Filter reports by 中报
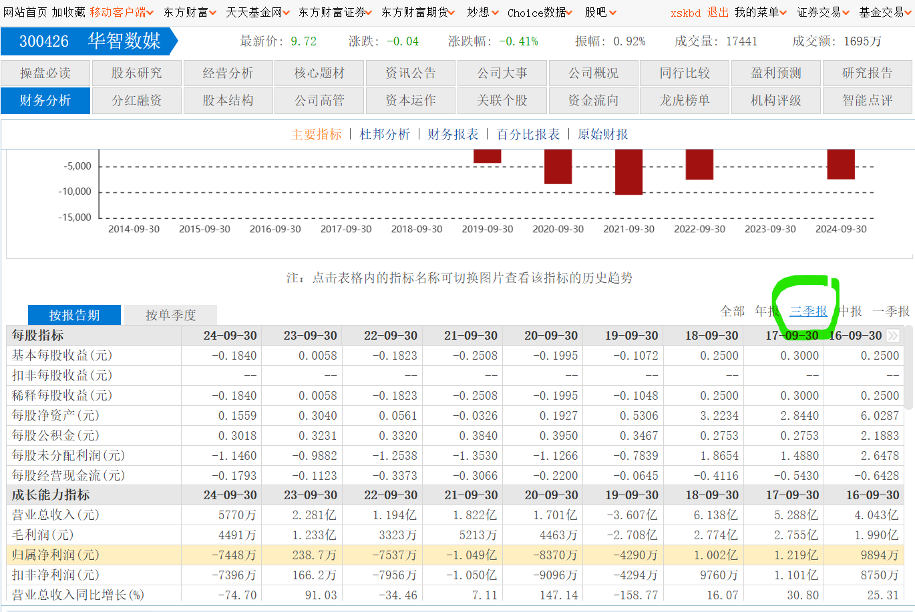This screenshot has height=612, width=915. [x=850, y=311]
